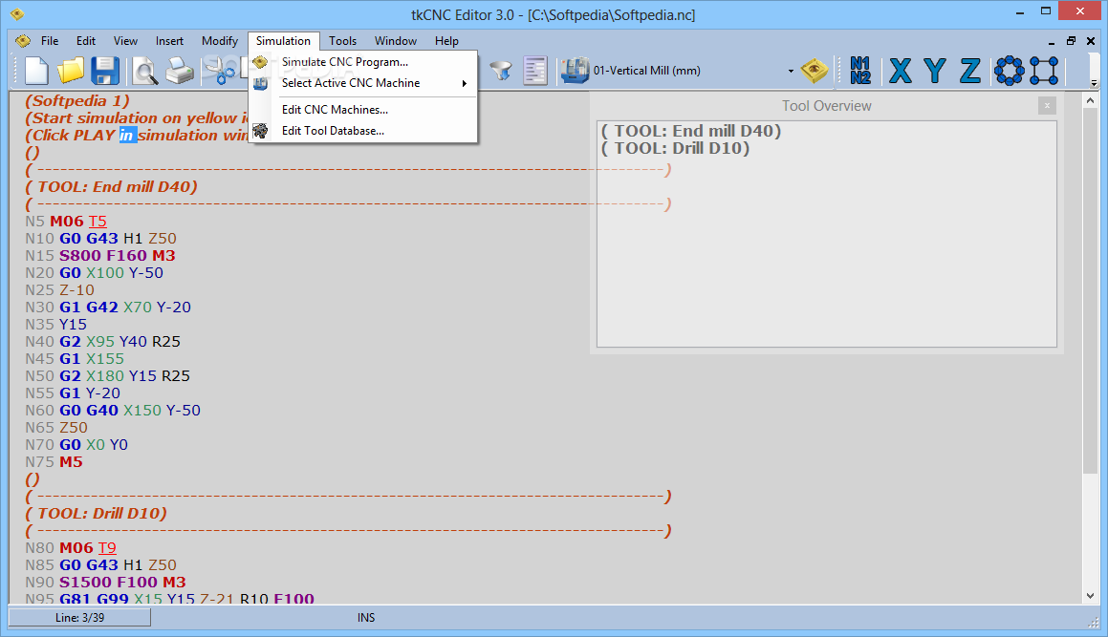Click the app icon left of File menu
1108x637 pixels.
coord(23,41)
